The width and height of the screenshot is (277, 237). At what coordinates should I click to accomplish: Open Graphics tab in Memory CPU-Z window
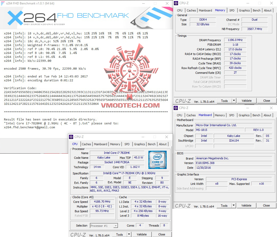244,10
